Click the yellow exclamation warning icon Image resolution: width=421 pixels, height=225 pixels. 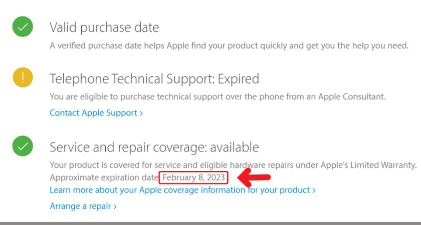[23, 78]
